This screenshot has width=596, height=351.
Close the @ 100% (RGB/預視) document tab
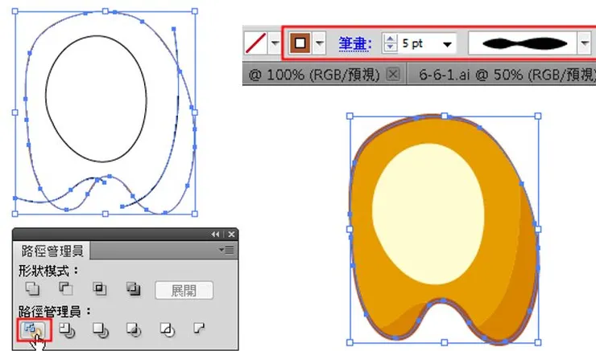(393, 74)
